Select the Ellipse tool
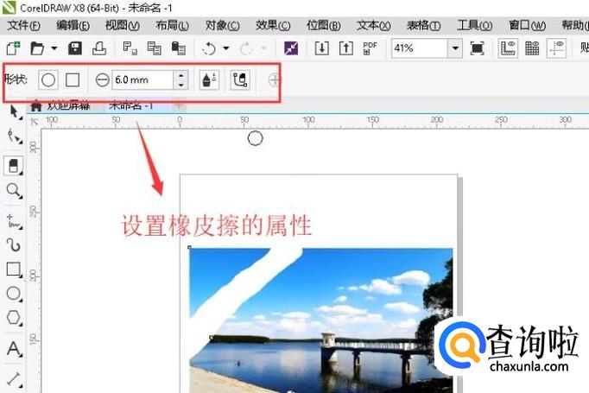 point(15,294)
